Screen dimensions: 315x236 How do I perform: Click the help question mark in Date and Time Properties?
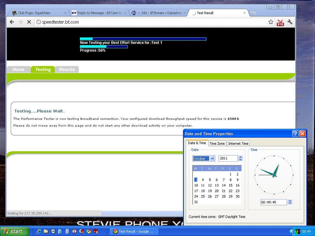(295, 134)
